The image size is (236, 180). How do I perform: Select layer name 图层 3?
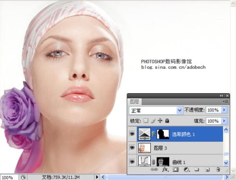tap(160, 148)
